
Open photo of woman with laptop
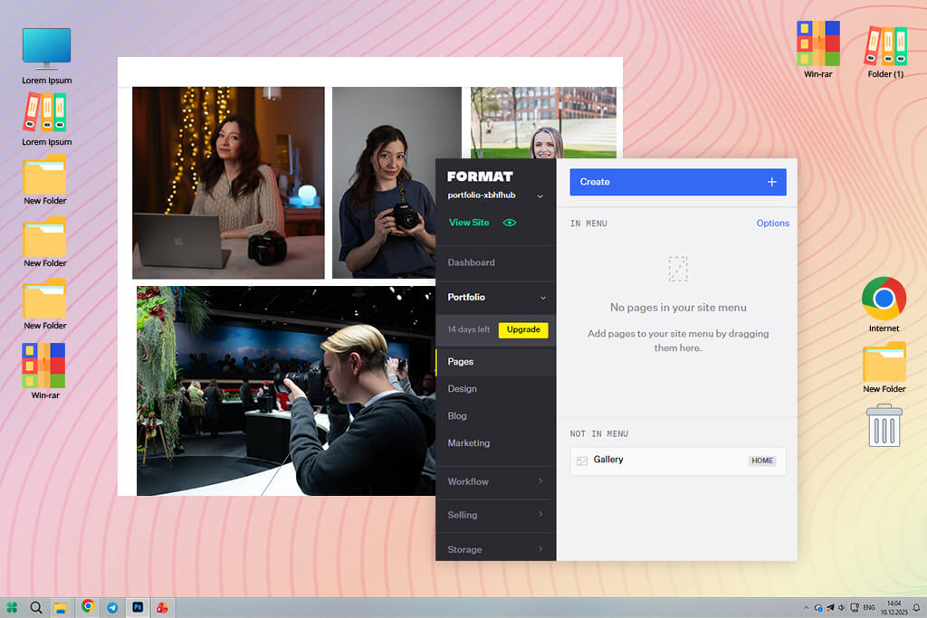click(x=228, y=183)
